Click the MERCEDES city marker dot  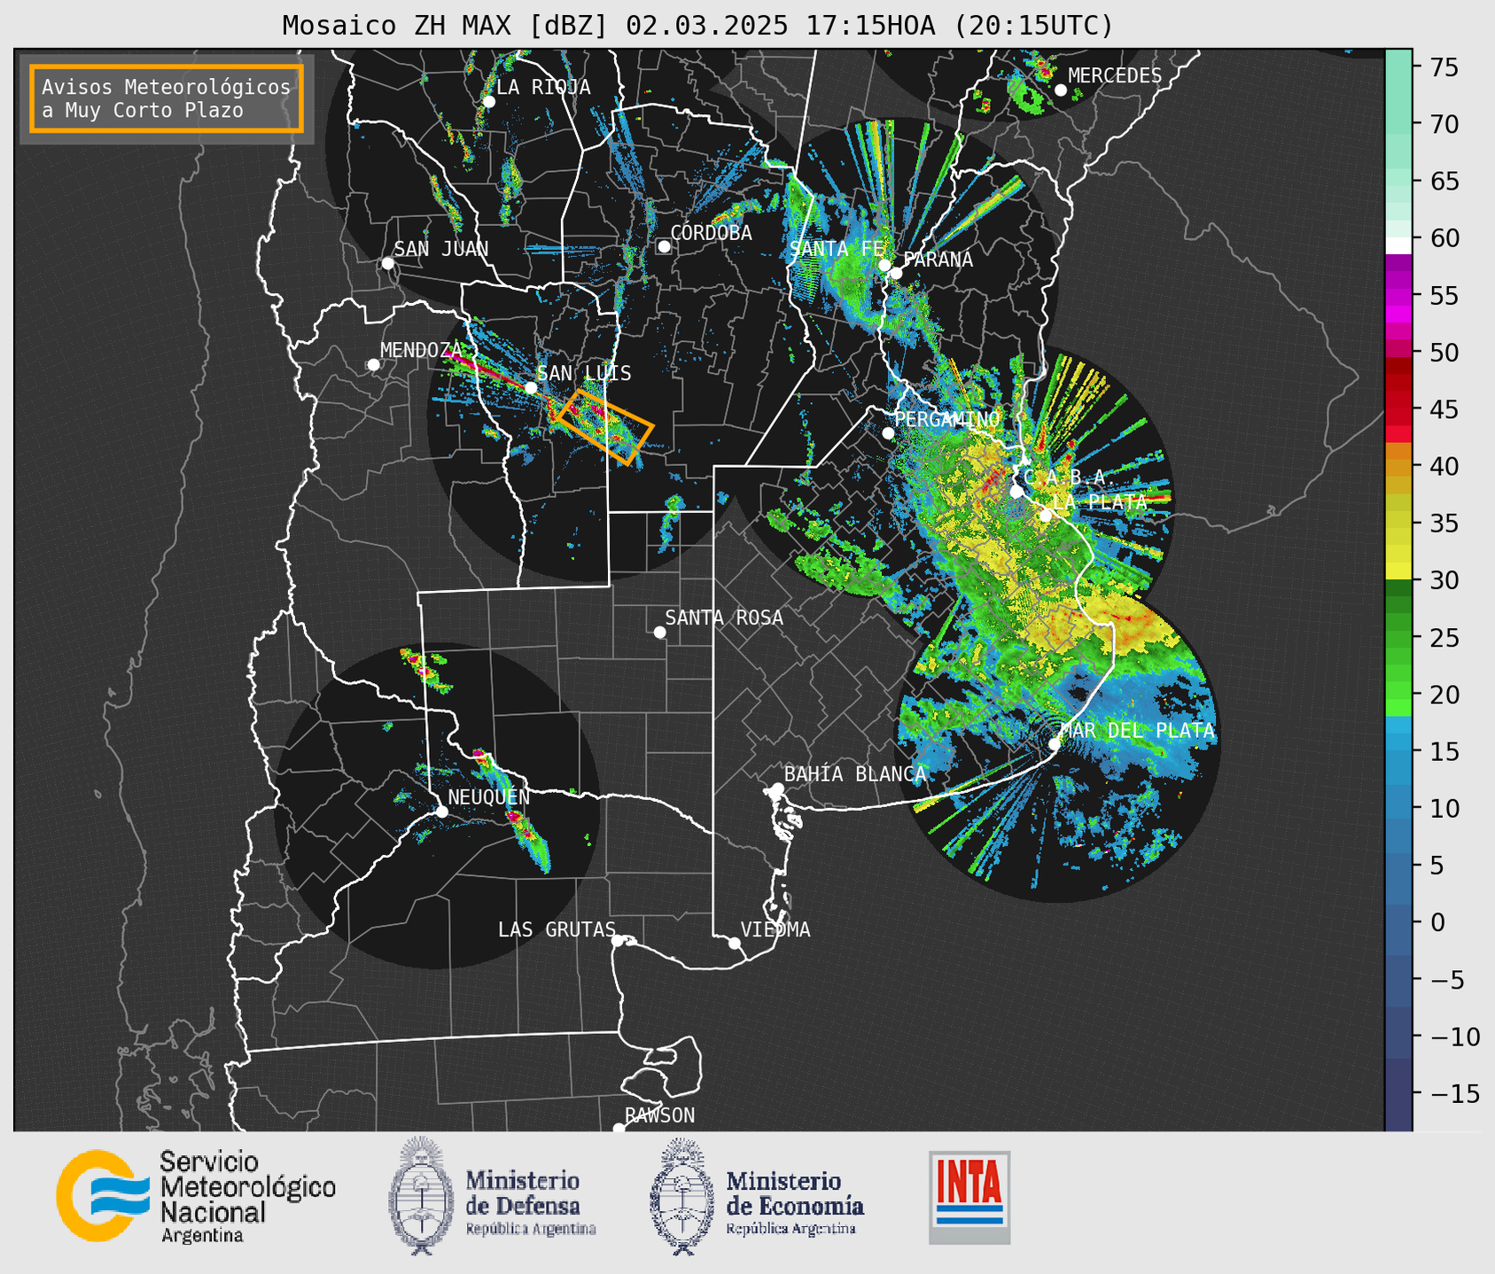click(1061, 90)
